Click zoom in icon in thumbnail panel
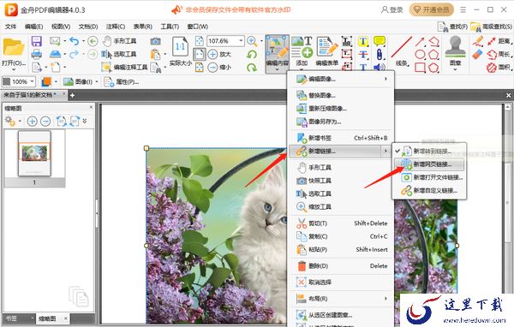 point(33,122)
